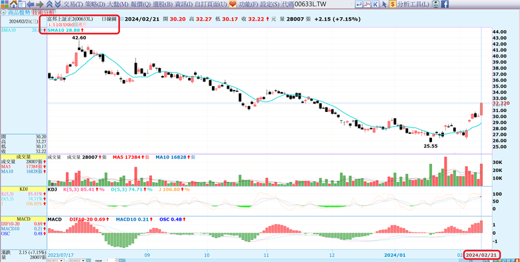This screenshot has width=520, height=262.
Task: Open the 選股(B) menu
Action: coord(163,4)
